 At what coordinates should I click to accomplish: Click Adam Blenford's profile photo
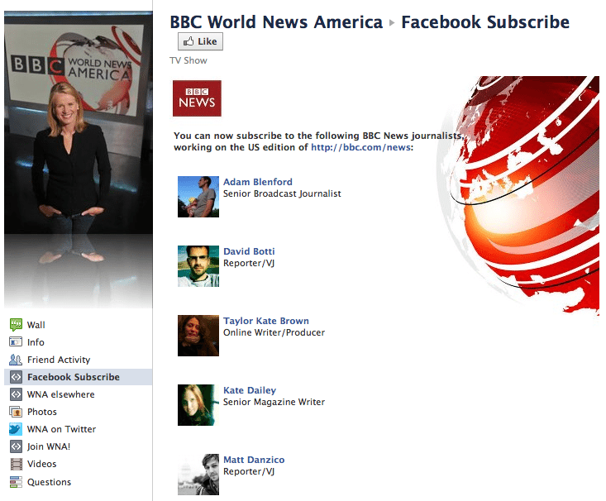[x=198, y=197]
